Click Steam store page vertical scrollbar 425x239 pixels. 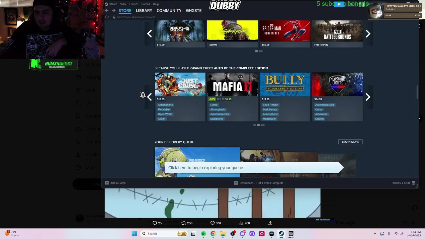417,92
